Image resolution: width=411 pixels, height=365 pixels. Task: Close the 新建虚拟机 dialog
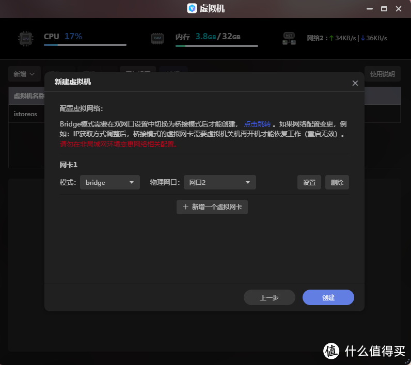point(355,83)
